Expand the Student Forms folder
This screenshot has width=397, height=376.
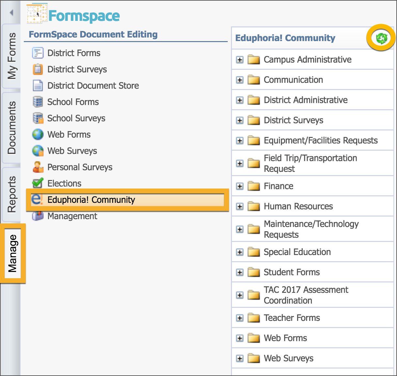click(240, 272)
